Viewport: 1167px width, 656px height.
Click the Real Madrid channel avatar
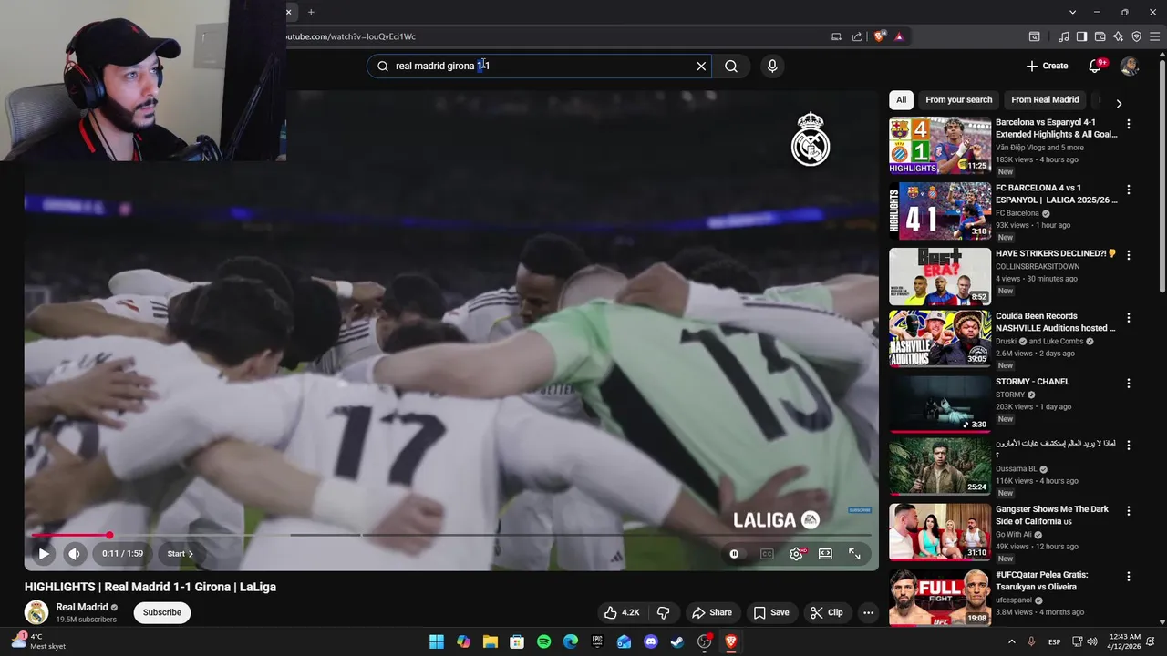click(36, 612)
